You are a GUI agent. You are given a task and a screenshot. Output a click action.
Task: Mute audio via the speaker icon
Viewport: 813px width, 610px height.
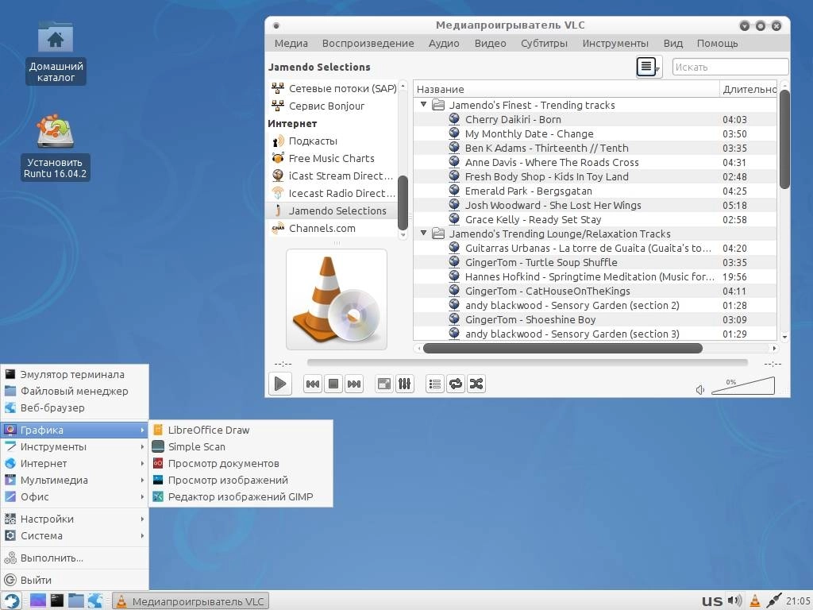[x=700, y=389]
